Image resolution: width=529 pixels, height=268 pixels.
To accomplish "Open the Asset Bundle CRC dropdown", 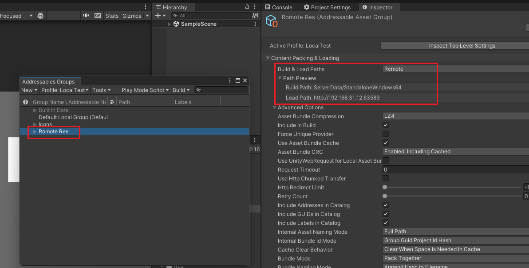I will tap(456, 152).
